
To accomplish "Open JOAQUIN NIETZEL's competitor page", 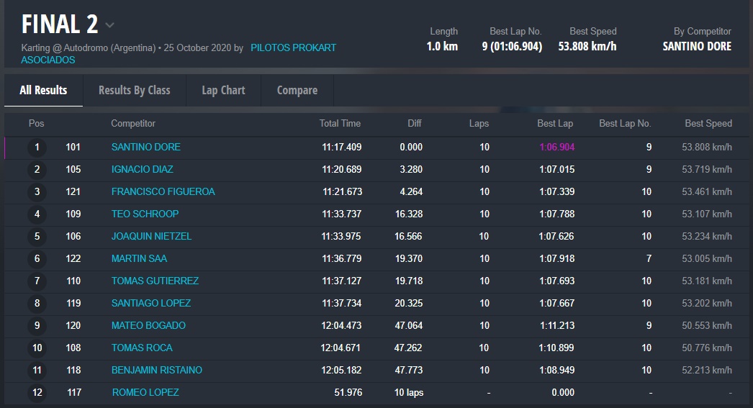I will pos(151,236).
